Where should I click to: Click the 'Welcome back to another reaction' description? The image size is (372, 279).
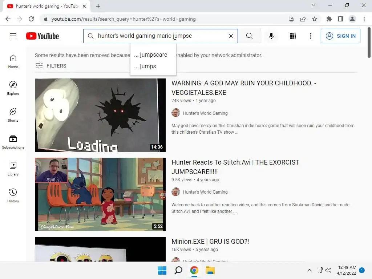pyautogui.click(x=260, y=208)
